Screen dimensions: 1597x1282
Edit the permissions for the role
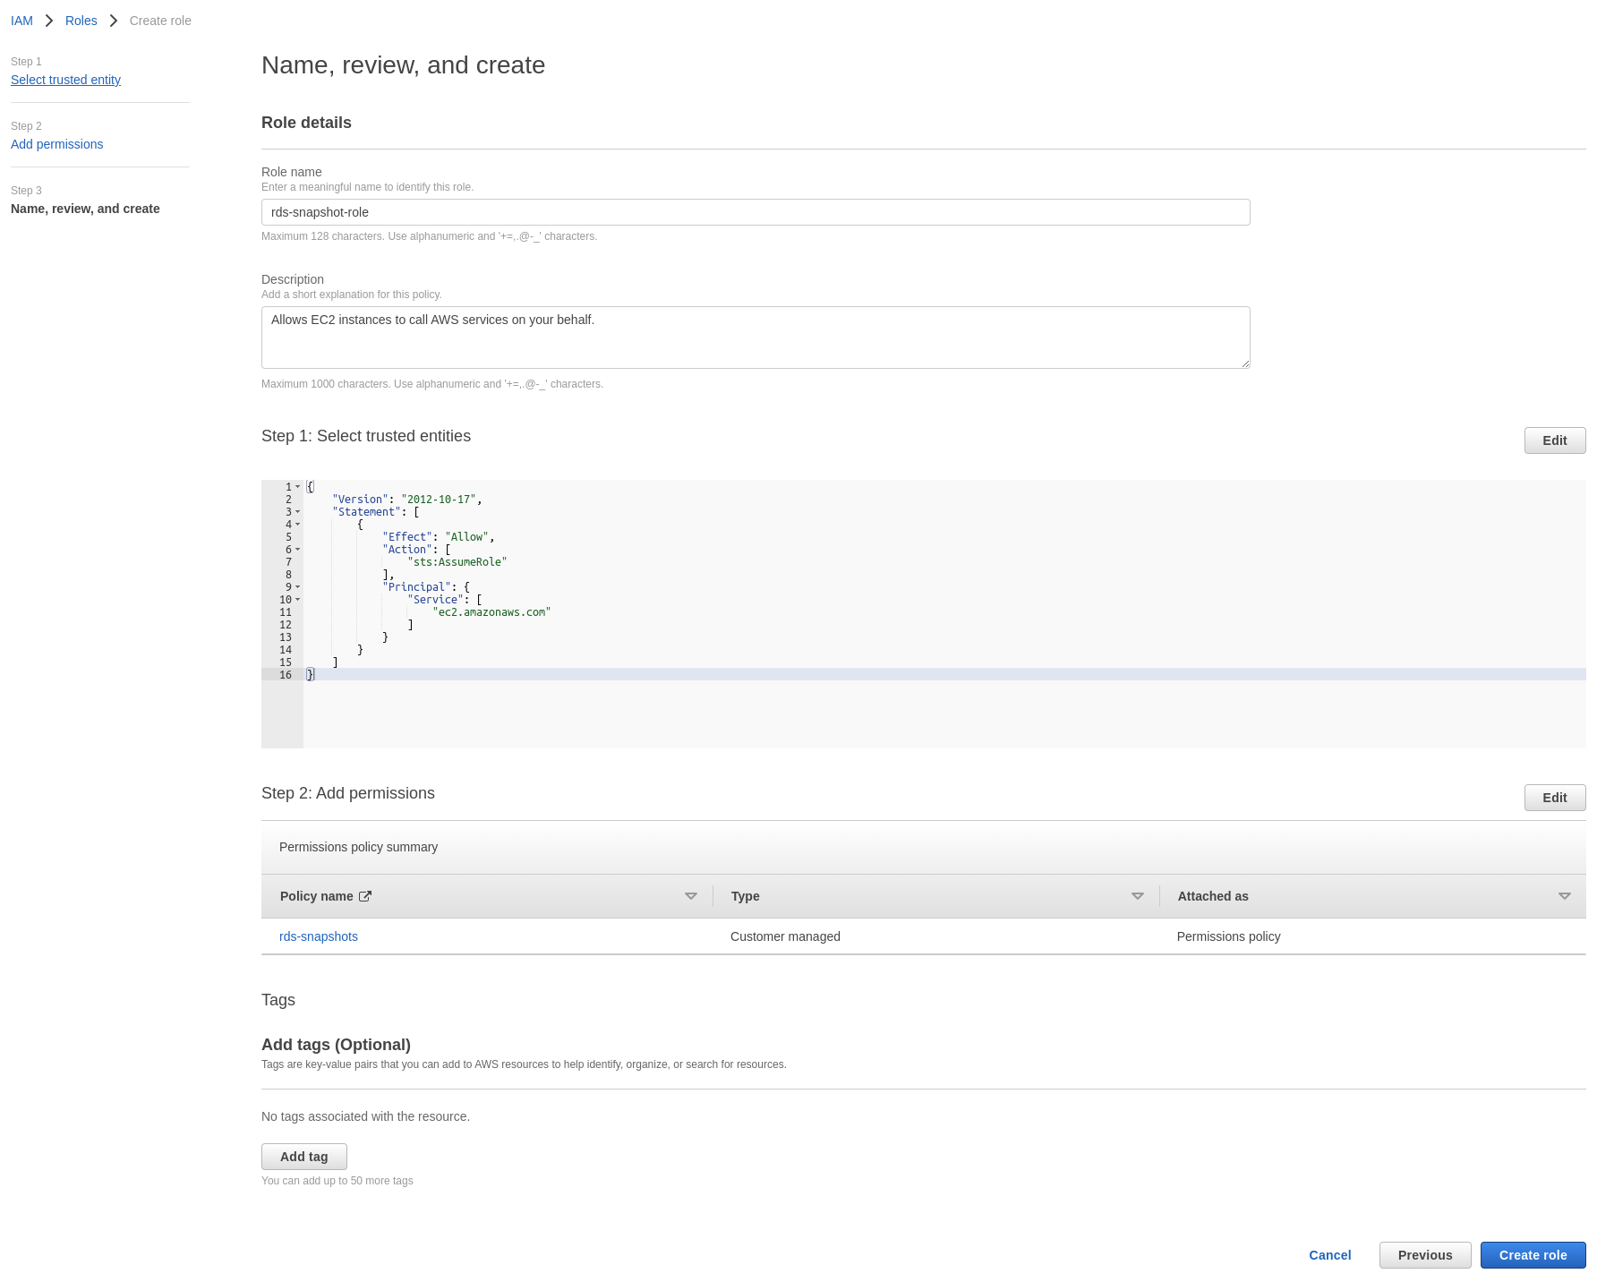[x=1554, y=797]
